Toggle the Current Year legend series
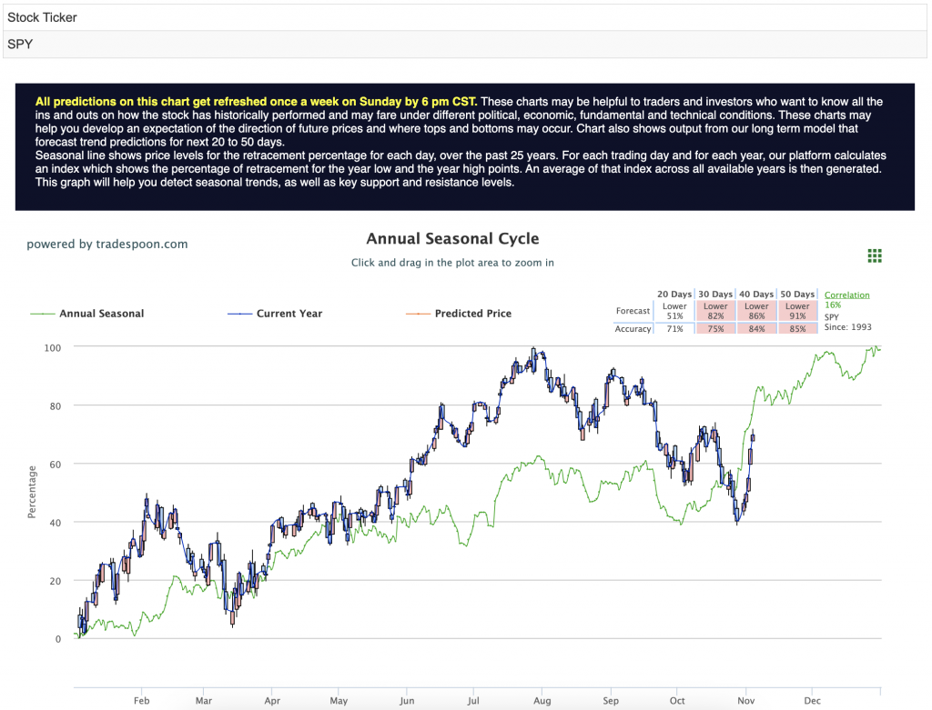Viewport: 932px width, 710px height. pos(275,314)
